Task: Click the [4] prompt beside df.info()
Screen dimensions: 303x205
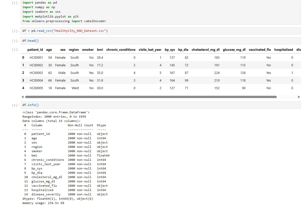Action: point(15,105)
